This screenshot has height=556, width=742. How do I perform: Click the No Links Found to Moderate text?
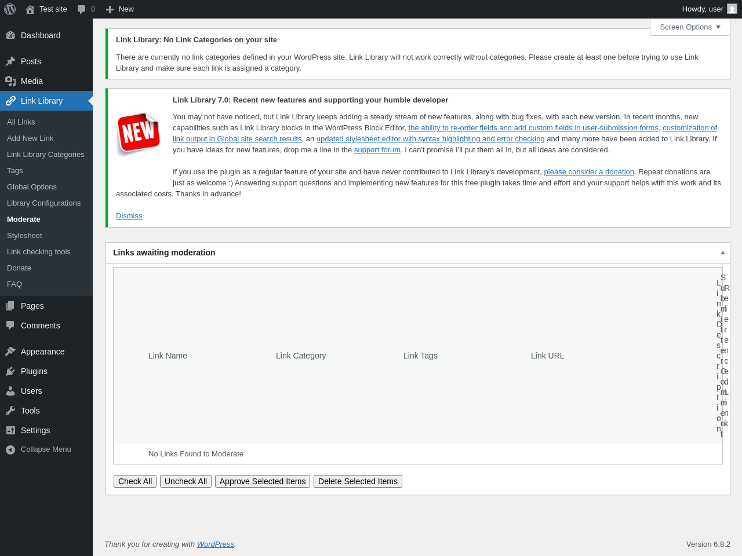(x=196, y=454)
